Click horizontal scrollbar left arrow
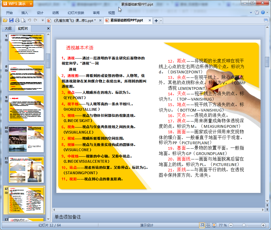The image size is (271, 230). tap(54, 210)
